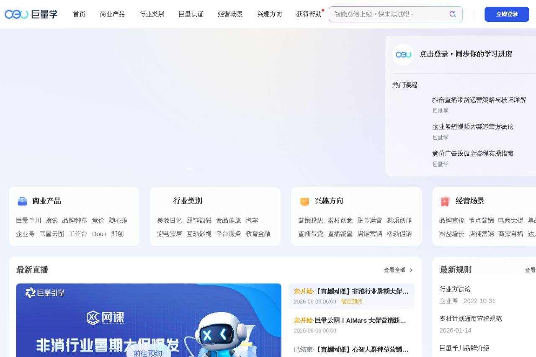The image size is (536, 357).
Task: Open the 首页 nav item
Action: [x=79, y=14]
